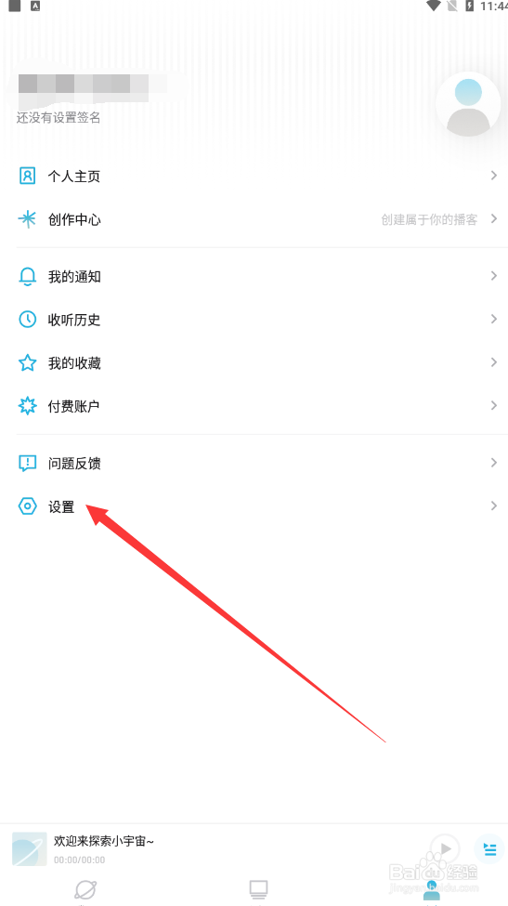This screenshot has width=508, height=906.
Task: Expand the 我的通知 row chevron
Action: [x=493, y=276]
